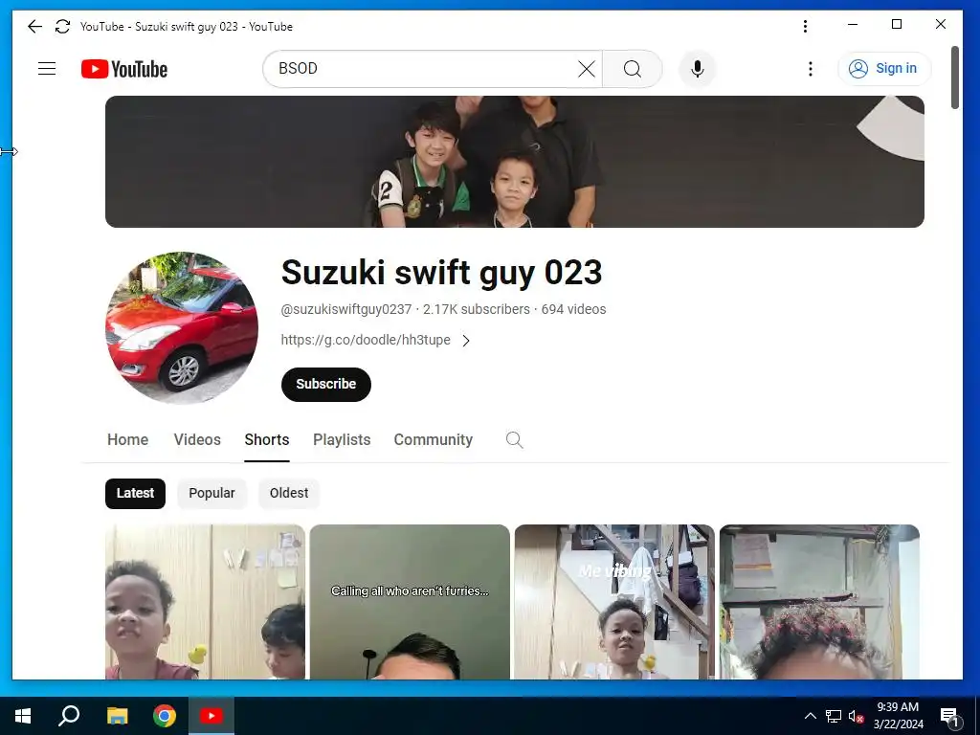Select the Latest sort chip
This screenshot has width=980, height=735.
pyautogui.click(x=135, y=493)
